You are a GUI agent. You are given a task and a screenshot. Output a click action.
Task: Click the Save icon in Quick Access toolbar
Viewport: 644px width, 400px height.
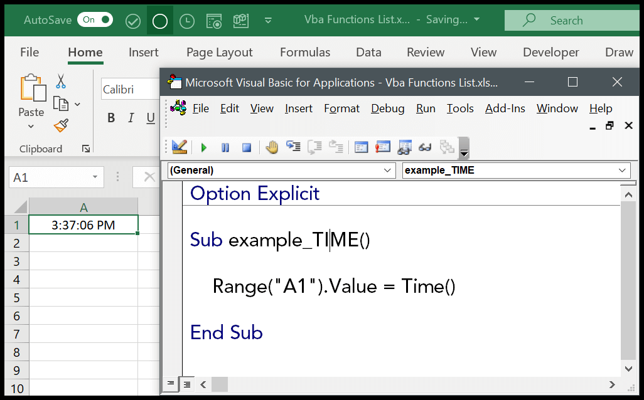[132, 20]
